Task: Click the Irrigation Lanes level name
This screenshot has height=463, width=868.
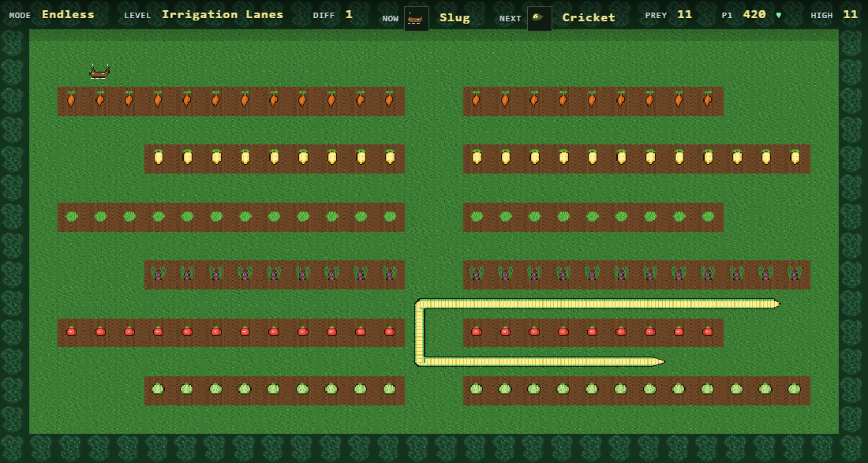Action: tap(223, 15)
